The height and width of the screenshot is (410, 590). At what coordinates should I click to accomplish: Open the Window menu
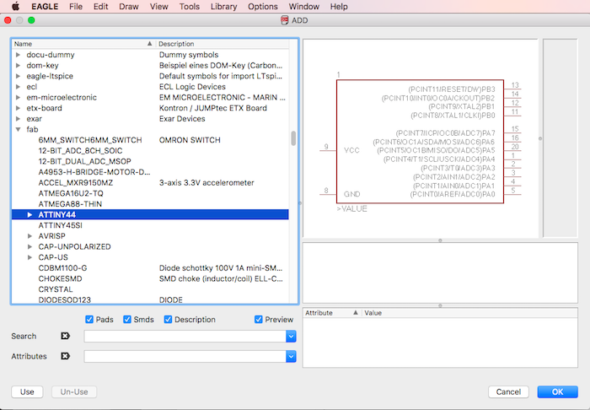coord(304,7)
